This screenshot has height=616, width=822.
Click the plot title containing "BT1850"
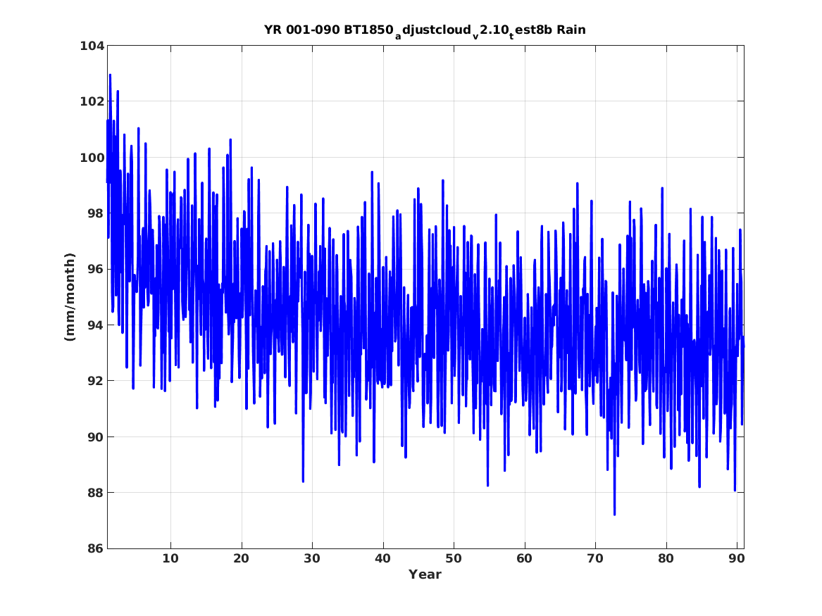pos(425,30)
